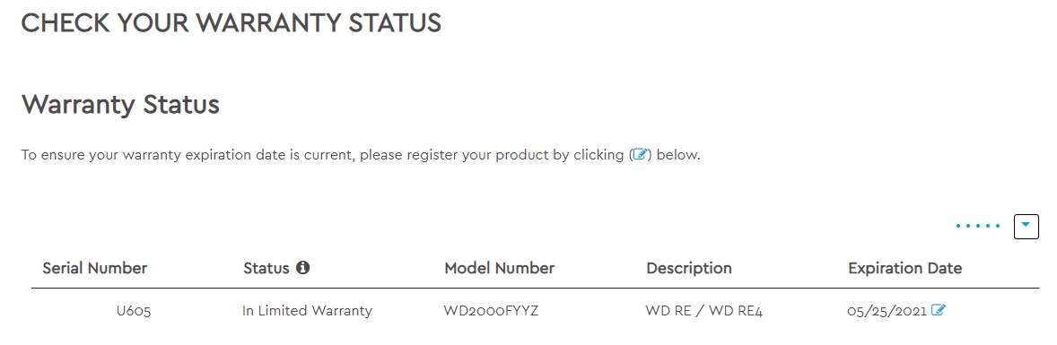Click the WD RE / WD RE4 description
The image size is (1057, 345).
(703, 311)
